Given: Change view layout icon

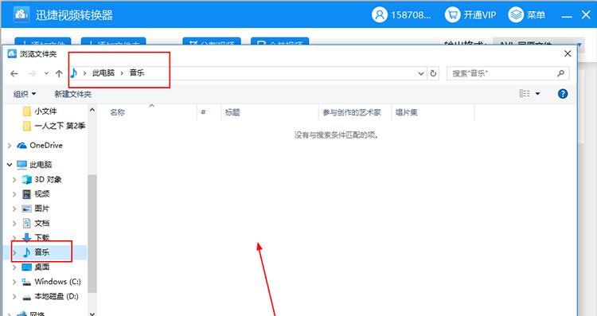Looking at the screenshot, I should 525,93.
